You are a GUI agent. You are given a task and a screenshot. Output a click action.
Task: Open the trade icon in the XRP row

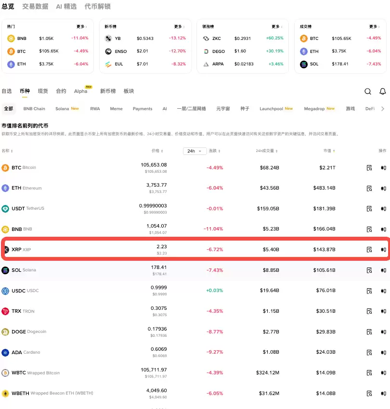point(383,250)
